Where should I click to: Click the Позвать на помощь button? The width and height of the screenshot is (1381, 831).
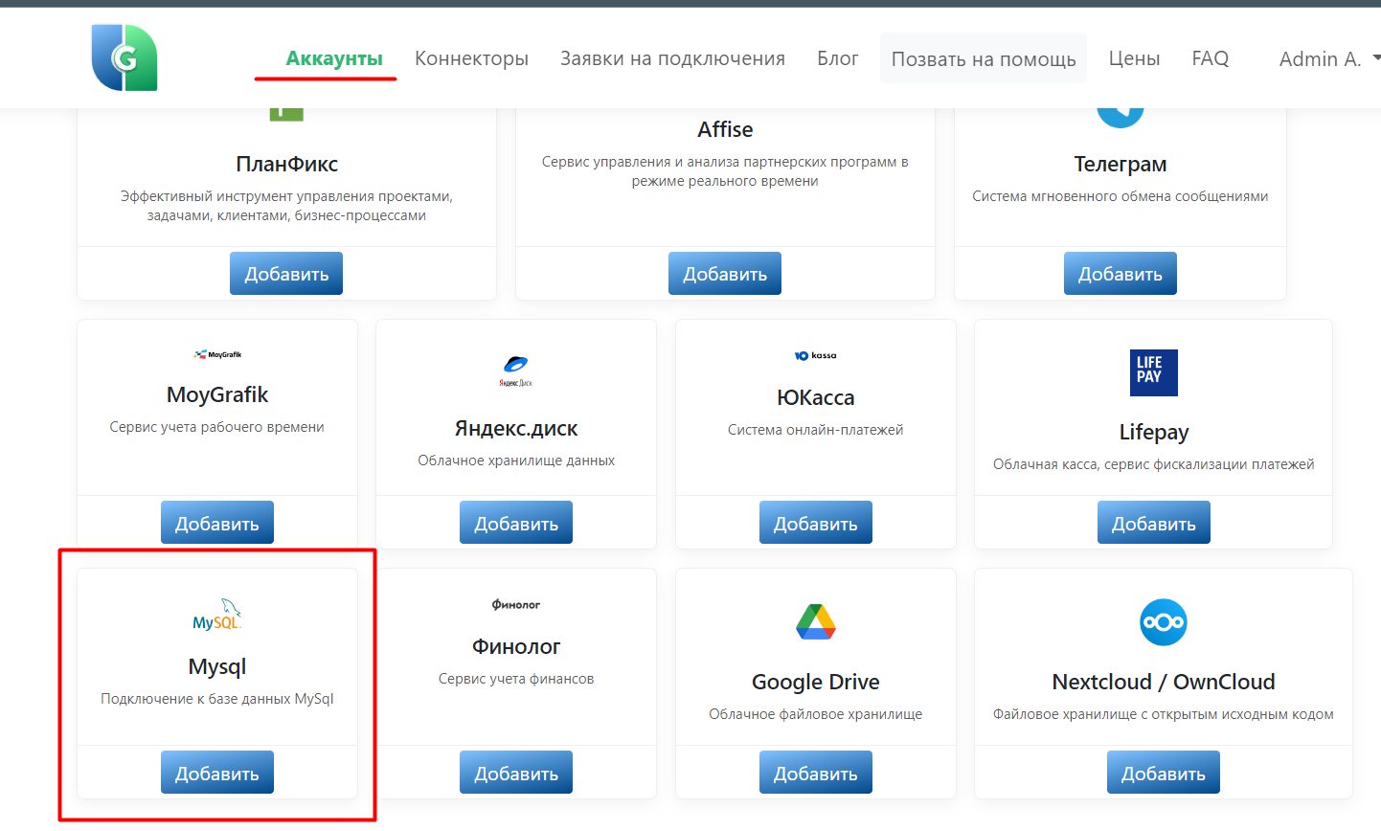(x=984, y=58)
